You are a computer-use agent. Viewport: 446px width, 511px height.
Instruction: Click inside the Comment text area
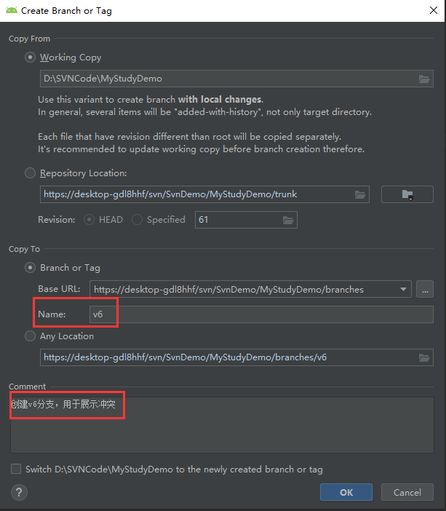tap(222, 425)
